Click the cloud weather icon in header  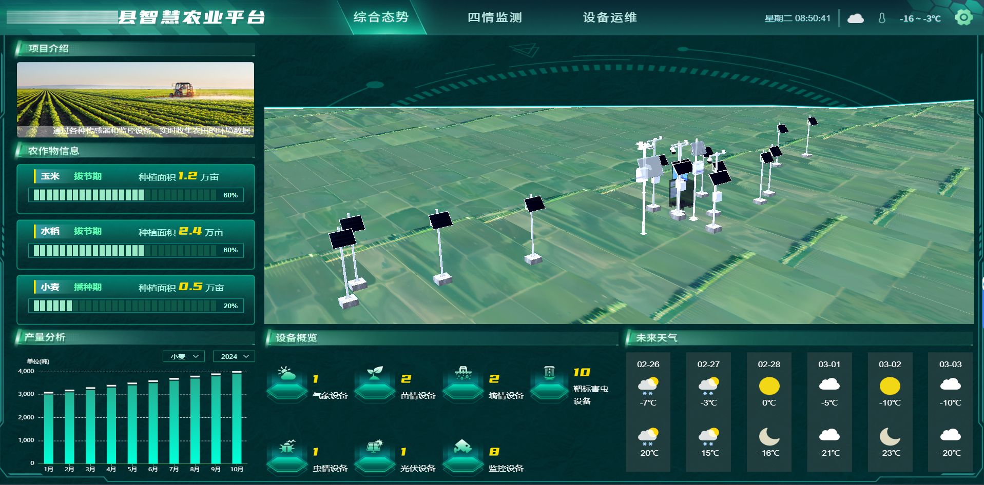pyautogui.click(x=855, y=18)
